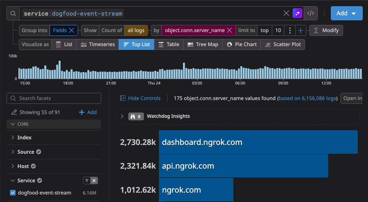368x202 pixels.
Task: Click the AI sparkle assistant icon
Action: [x=297, y=13]
